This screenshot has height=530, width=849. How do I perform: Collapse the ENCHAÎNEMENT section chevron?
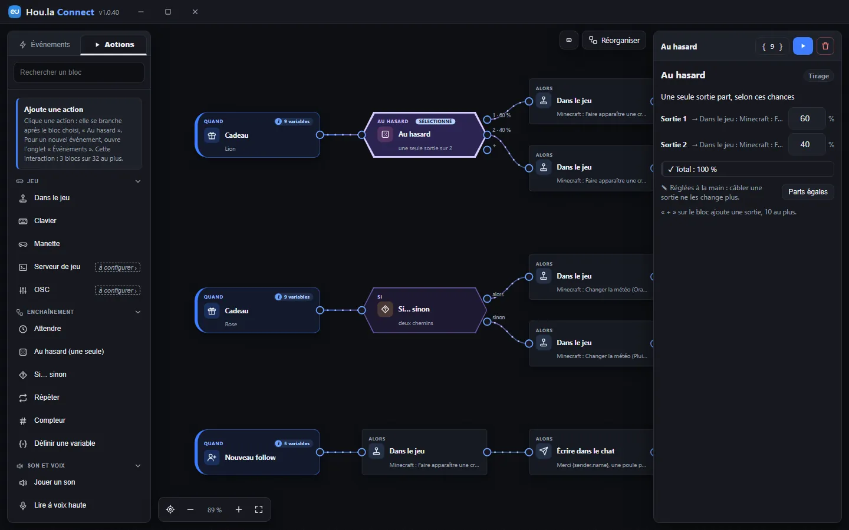(138, 312)
